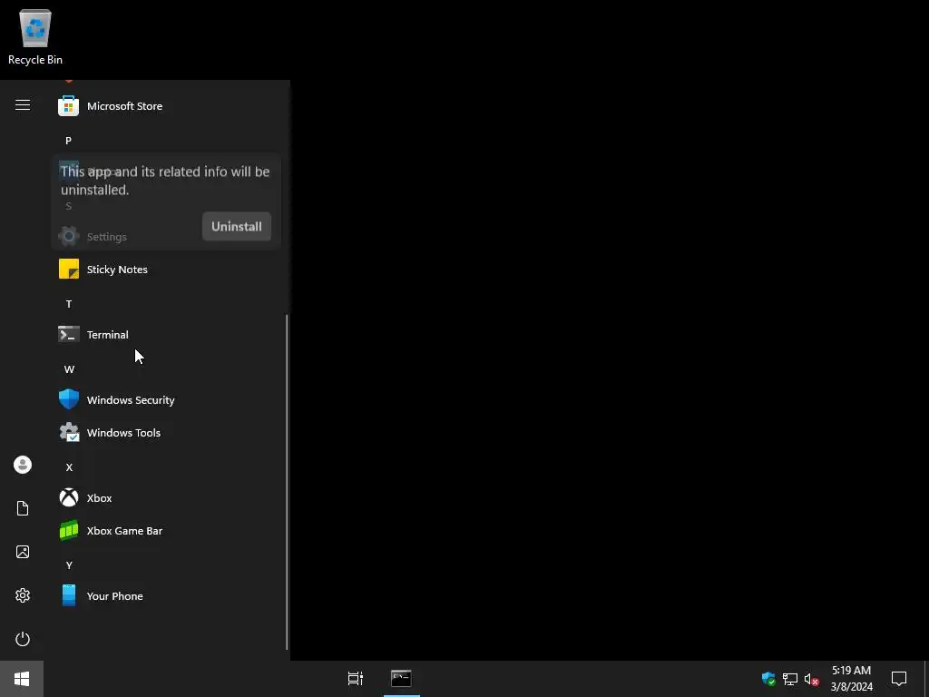The image size is (929, 697).
Task: Click the app list scrollbar thumb
Action: [x=288, y=482]
